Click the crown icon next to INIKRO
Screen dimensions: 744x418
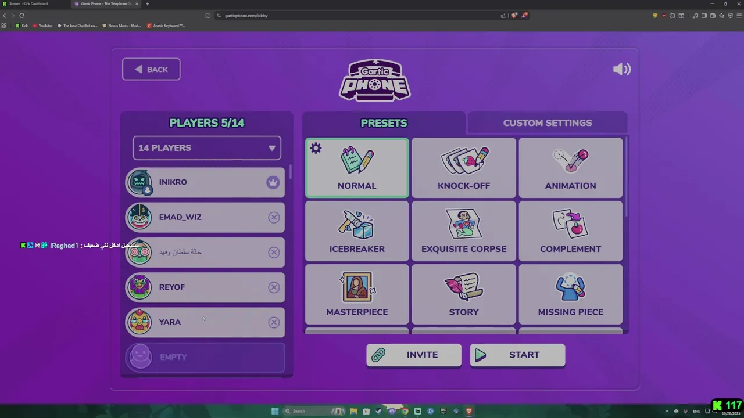click(x=273, y=182)
